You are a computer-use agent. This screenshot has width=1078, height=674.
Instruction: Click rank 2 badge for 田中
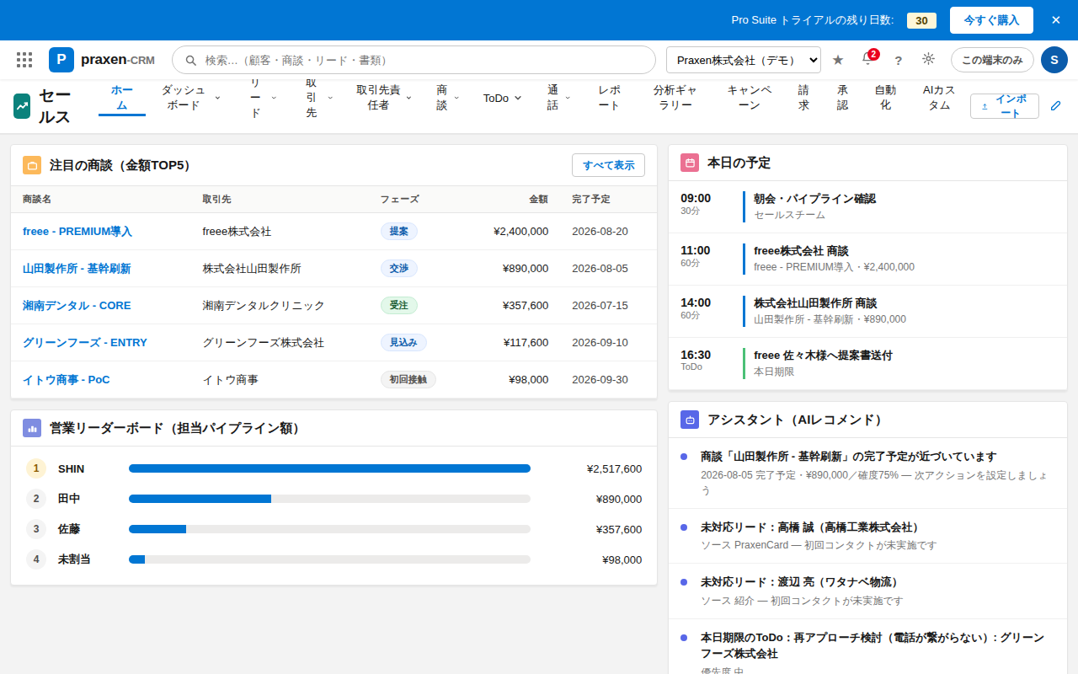click(36, 499)
